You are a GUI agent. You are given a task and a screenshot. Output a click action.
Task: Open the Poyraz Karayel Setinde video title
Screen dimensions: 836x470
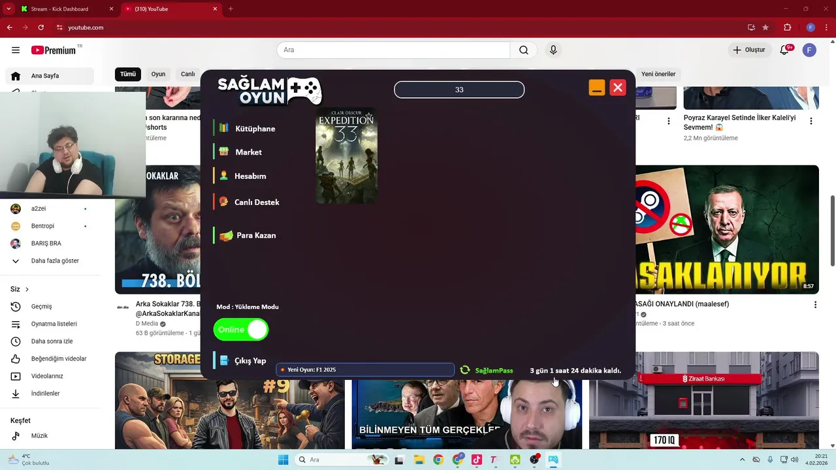739,123
